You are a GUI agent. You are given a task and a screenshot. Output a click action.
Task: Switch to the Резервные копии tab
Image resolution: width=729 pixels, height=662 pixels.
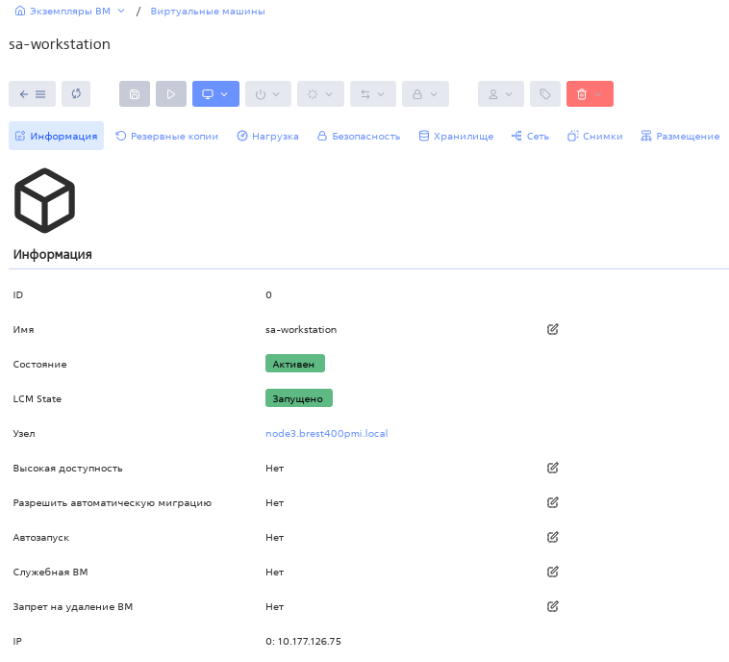(x=167, y=137)
